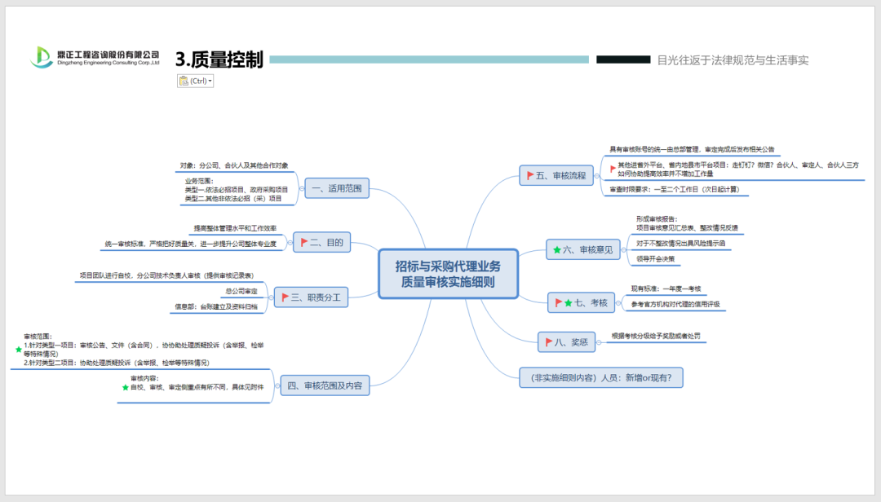The image size is (881, 502).
Task: Click the green star beside 审核范围 text
Action: (x=19, y=350)
